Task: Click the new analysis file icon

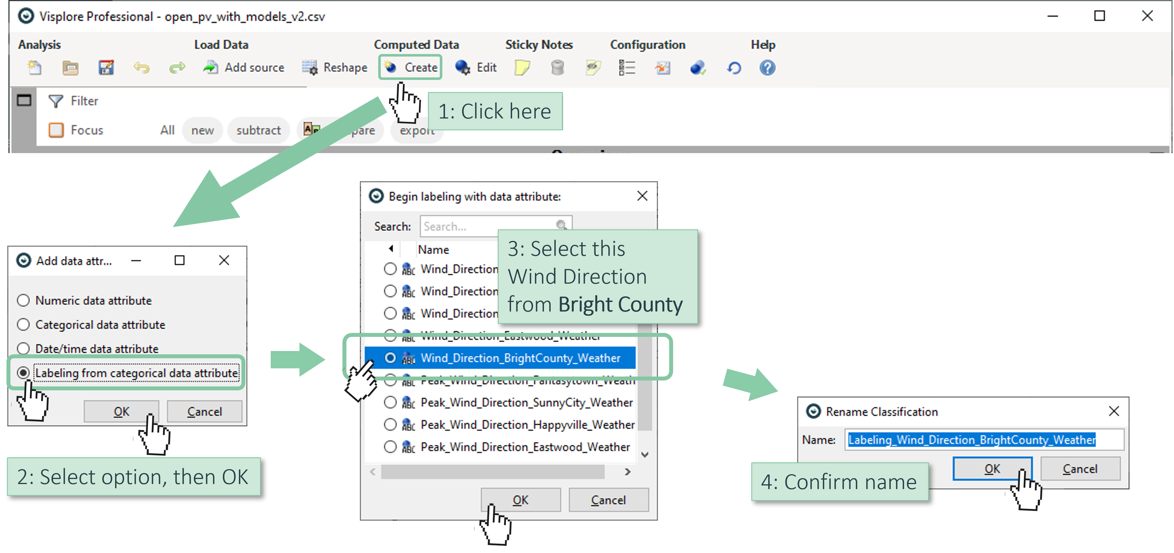Action: pyautogui.click(x=35, y=68)
